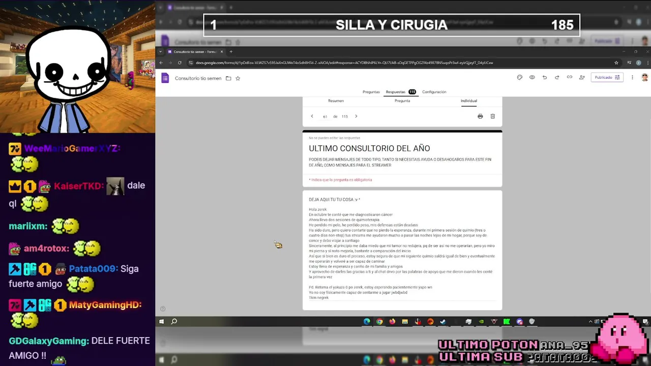Click form title ULTIMO CONSULTORIO DEL AÑO
651x366 pixels.
369,148
